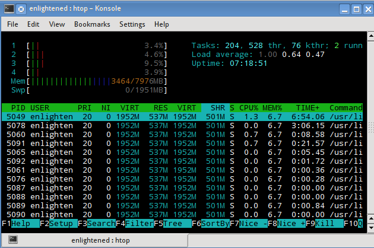374x248 pixels.
Task: Click the Mem usage bar meter
Action: (88, 81)
